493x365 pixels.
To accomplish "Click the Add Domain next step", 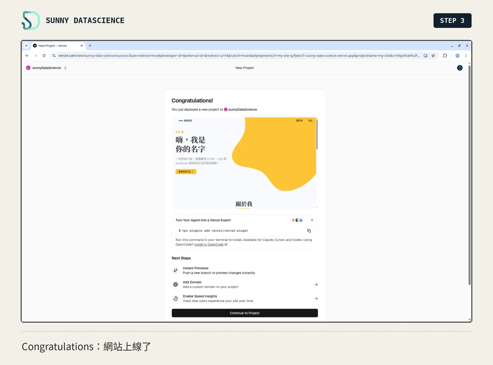I will pos(245,285).
